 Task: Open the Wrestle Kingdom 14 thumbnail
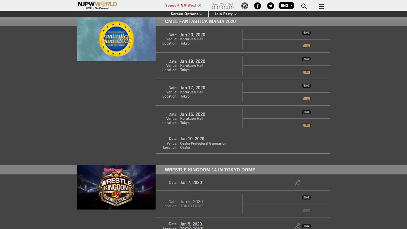pos(116,187)
